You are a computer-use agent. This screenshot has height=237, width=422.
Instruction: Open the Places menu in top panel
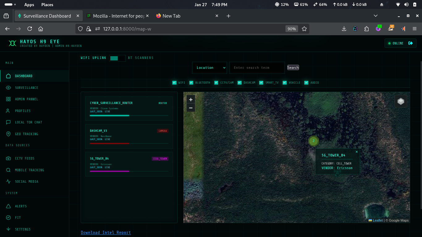[47, 5]
